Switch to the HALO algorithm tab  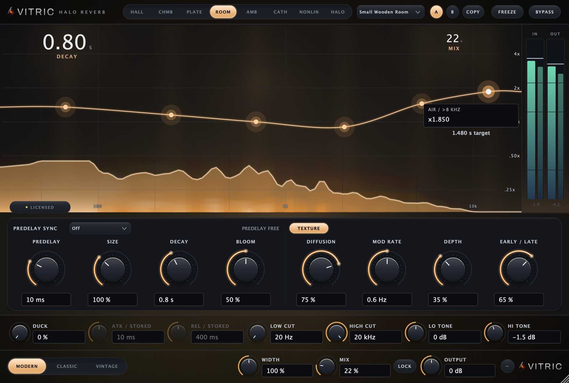pyautogui.click(x=338, y=12)
